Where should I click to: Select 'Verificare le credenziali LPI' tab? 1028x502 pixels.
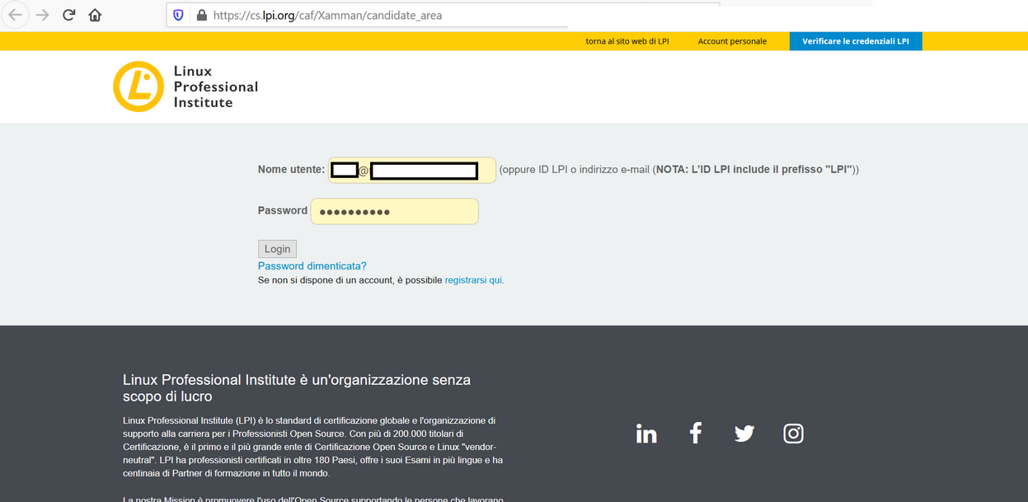click(856, 41)
